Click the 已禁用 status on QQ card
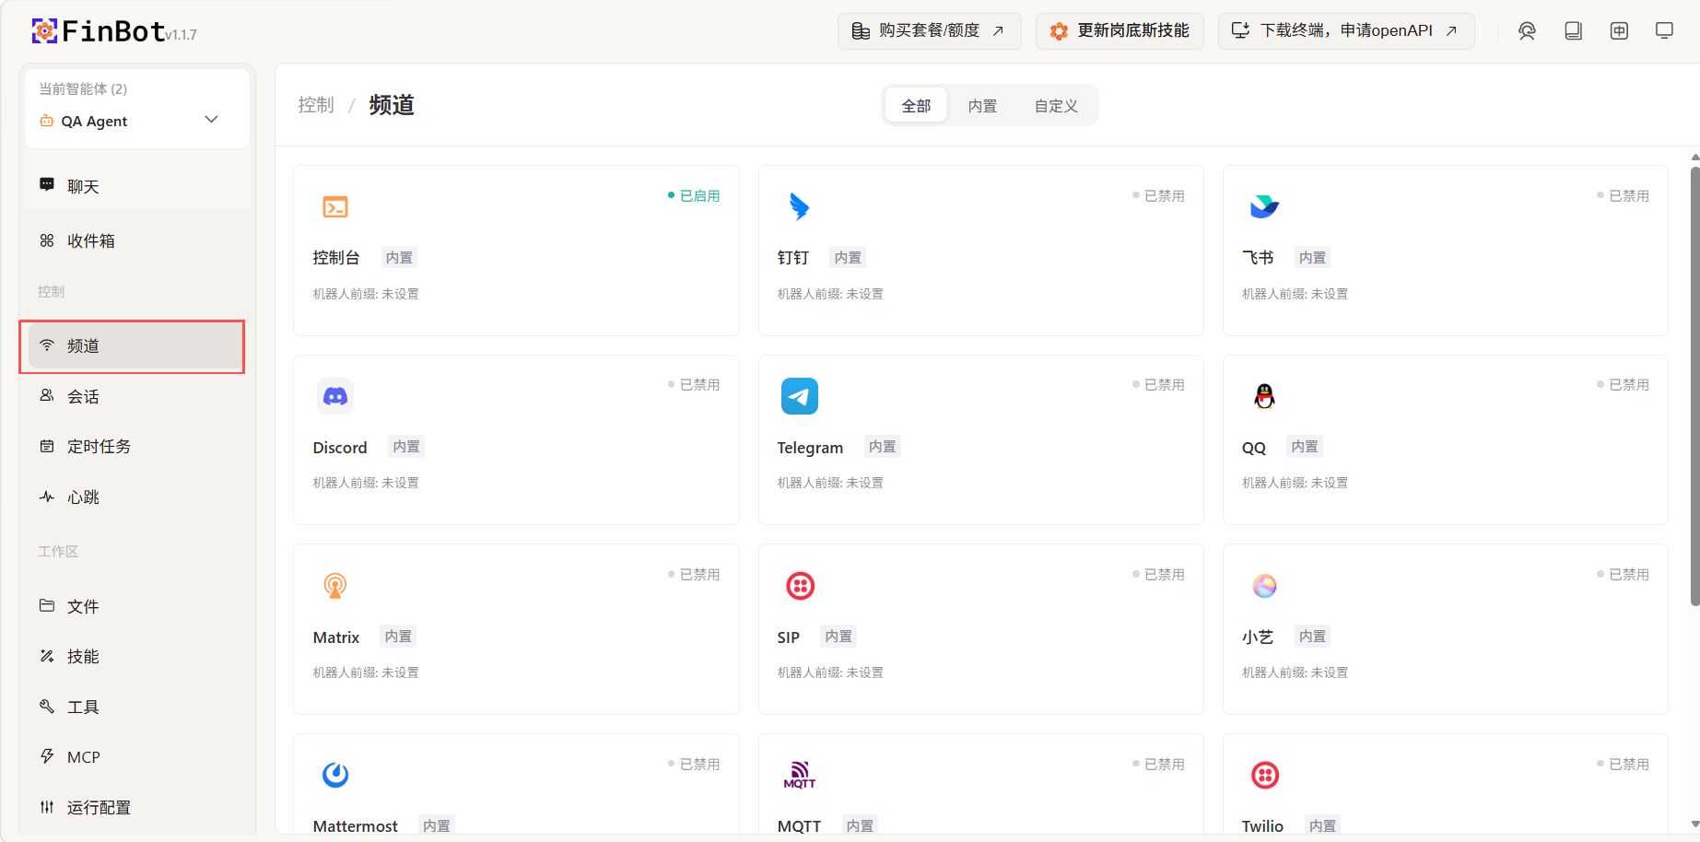Viewport: 1700px width, 842px height. tap(1623, 384)
